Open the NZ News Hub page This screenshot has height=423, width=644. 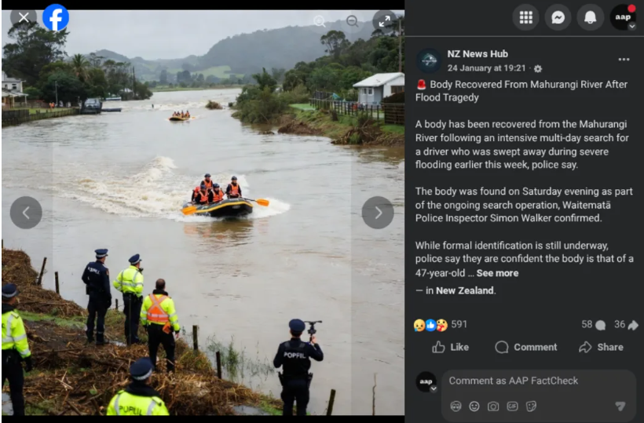click(478, 53)
